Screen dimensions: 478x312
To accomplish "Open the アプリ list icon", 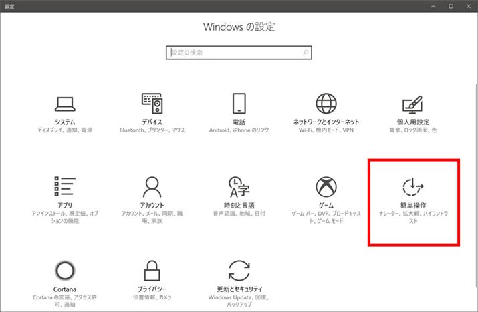I will pyautogui.click(x=65, y=186).
